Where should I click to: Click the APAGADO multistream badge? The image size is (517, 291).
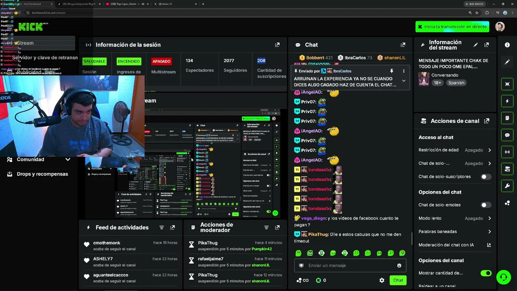coord(161,61)
